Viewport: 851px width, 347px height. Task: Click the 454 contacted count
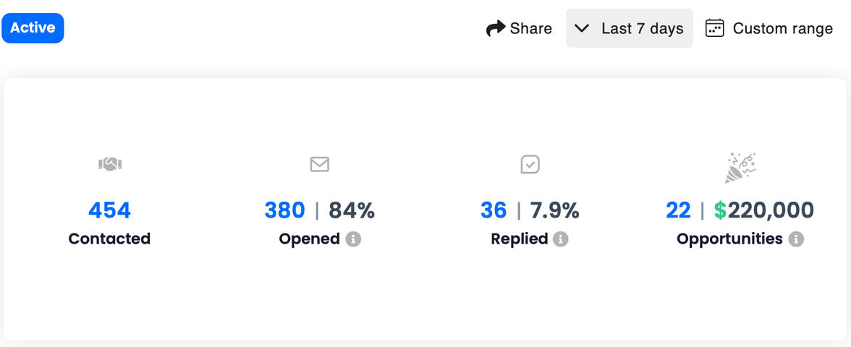coord(109,210)
